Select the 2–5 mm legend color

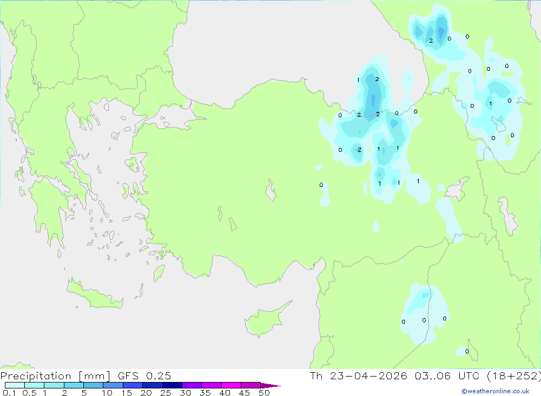(74, 385)
